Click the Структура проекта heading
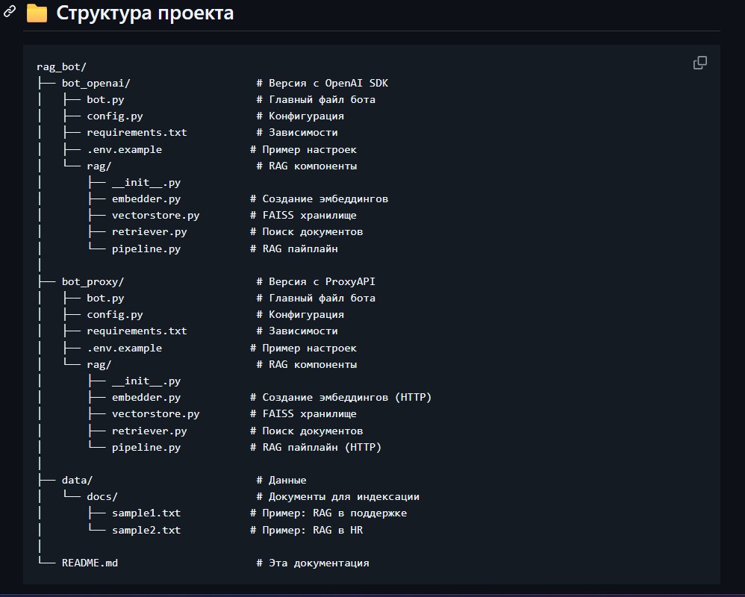Screen dimensions: 745x597 point(145,13)
